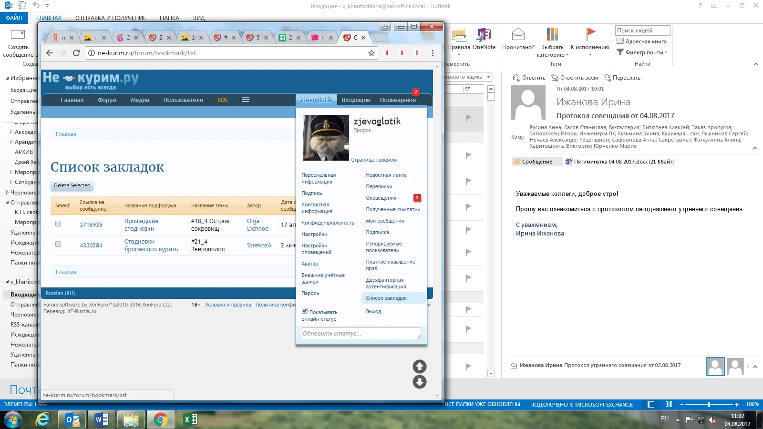
Task: Open the Выбрать категорию dropdown
Action: [552, 42]
